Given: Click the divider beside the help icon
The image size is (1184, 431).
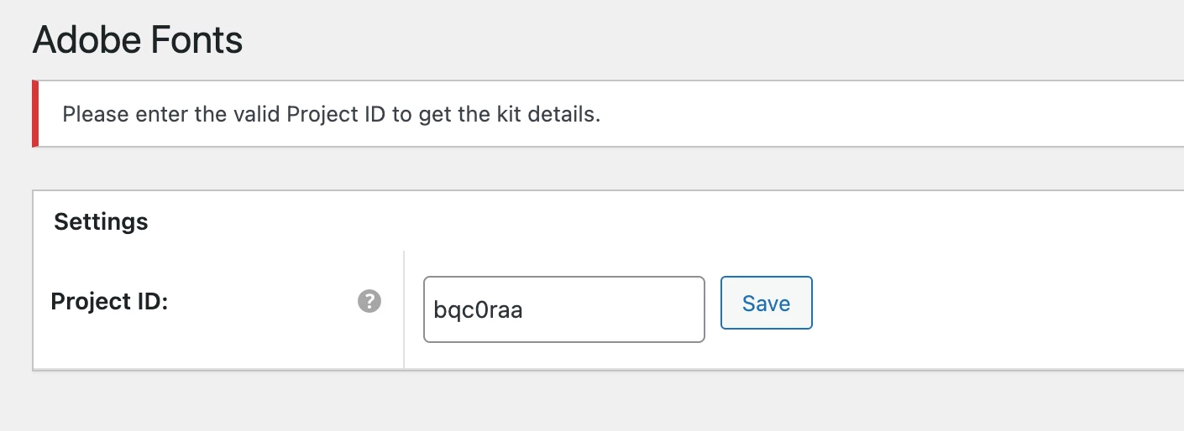Looking at the screenshot, I should (404, 309).
